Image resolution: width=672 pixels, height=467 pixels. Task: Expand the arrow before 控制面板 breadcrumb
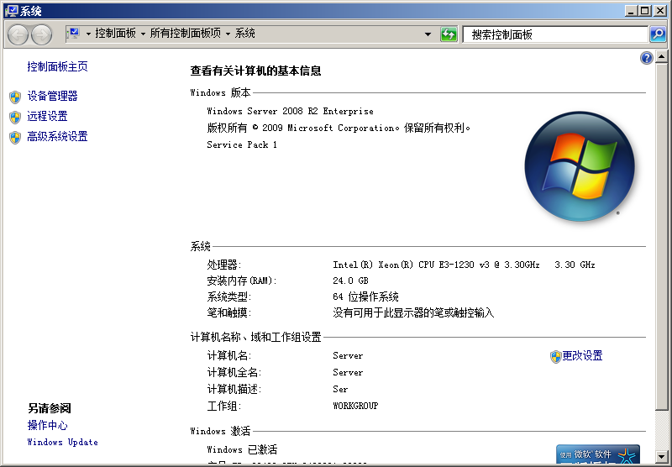pyautogui.click(x=88, y=34)
